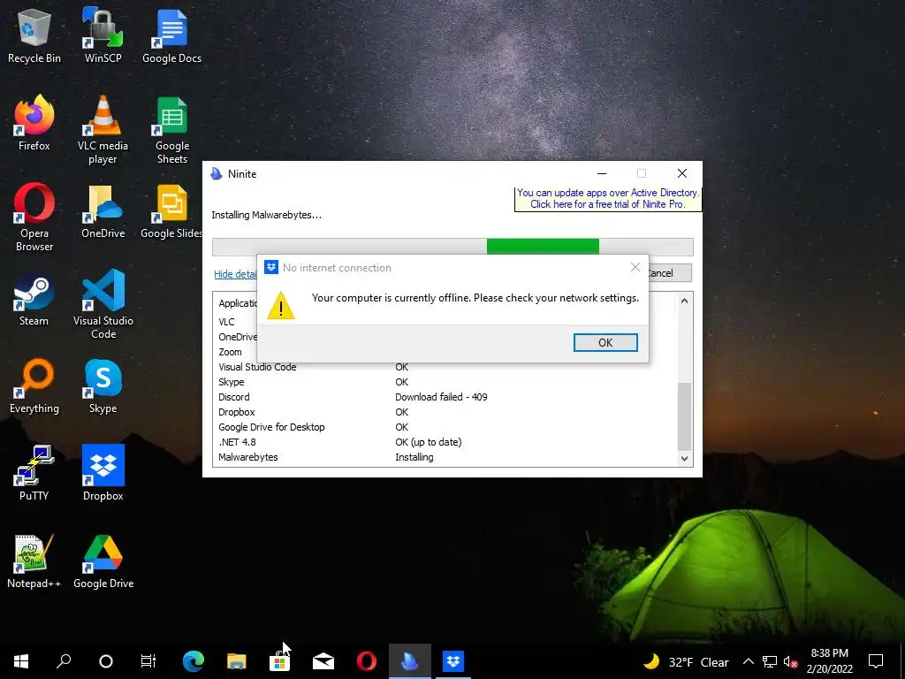
Task: Click the 'Download failed - 409' status text
Action: [441, 397]
